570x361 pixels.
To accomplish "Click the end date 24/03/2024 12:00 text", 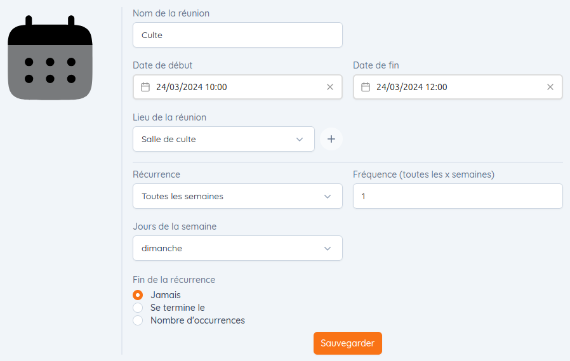I will 412,87.
